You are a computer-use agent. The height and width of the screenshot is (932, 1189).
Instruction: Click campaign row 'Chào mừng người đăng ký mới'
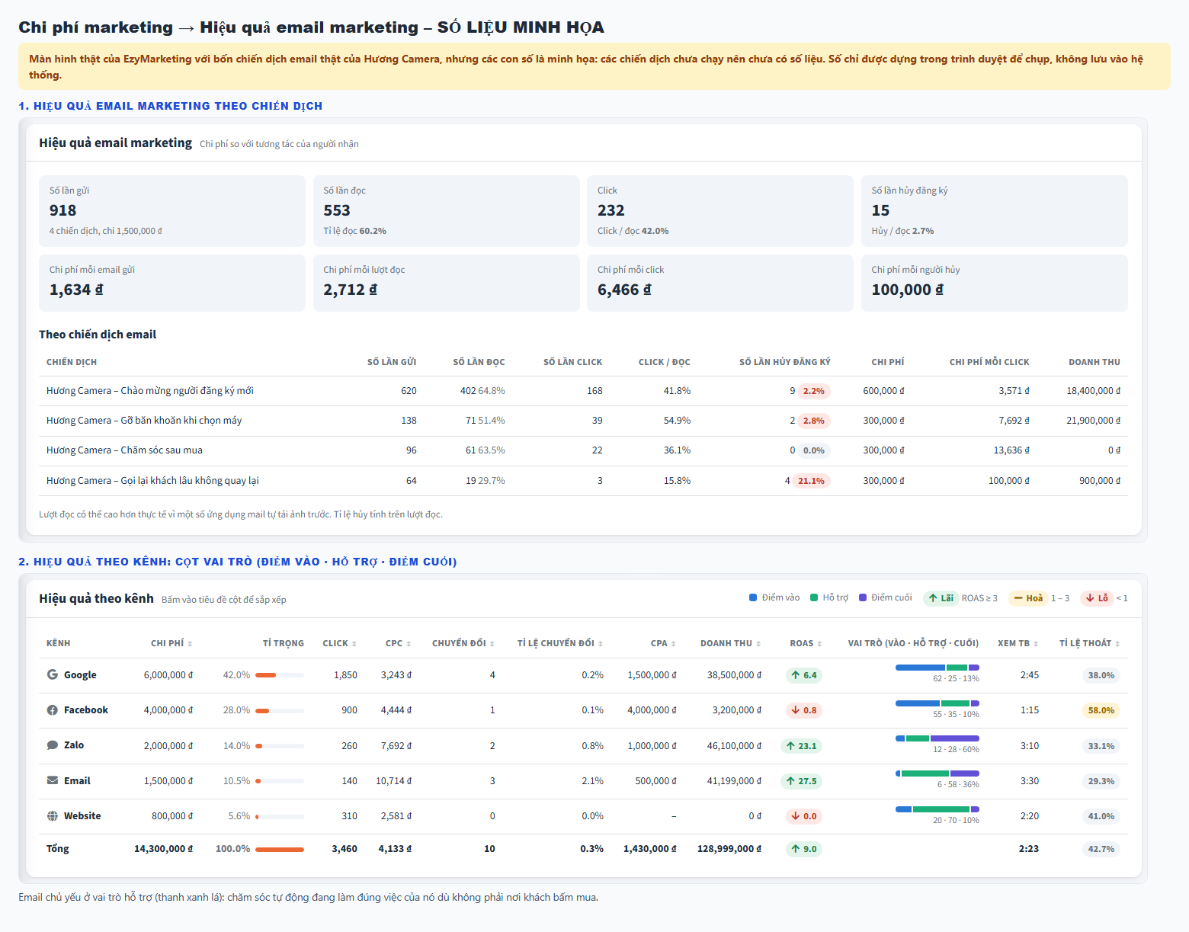coord(583,391)
